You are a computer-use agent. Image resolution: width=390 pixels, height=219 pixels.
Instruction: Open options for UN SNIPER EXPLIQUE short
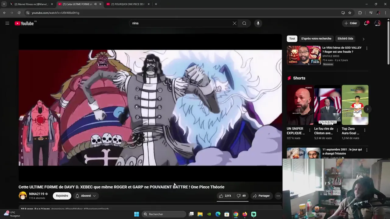click(x=310, y=130)
